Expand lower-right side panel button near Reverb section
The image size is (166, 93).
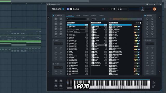click(160, 72)
